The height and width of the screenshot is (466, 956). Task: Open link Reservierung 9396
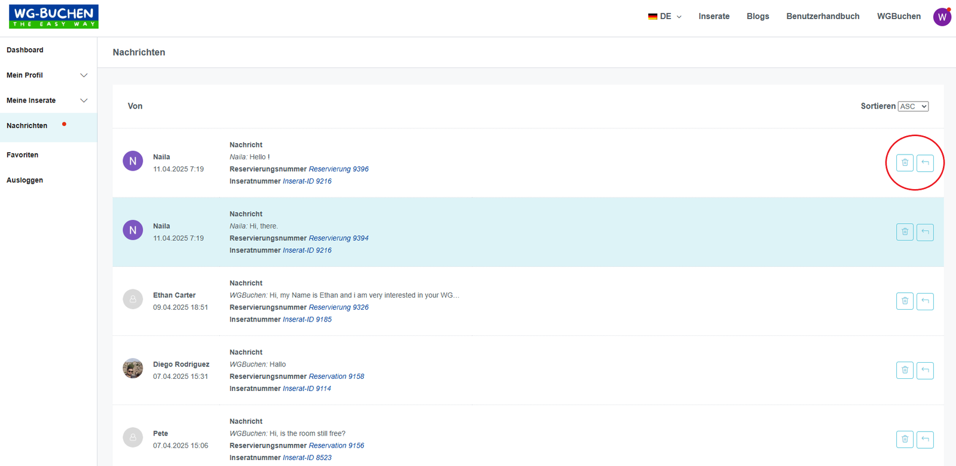[339, 169]
